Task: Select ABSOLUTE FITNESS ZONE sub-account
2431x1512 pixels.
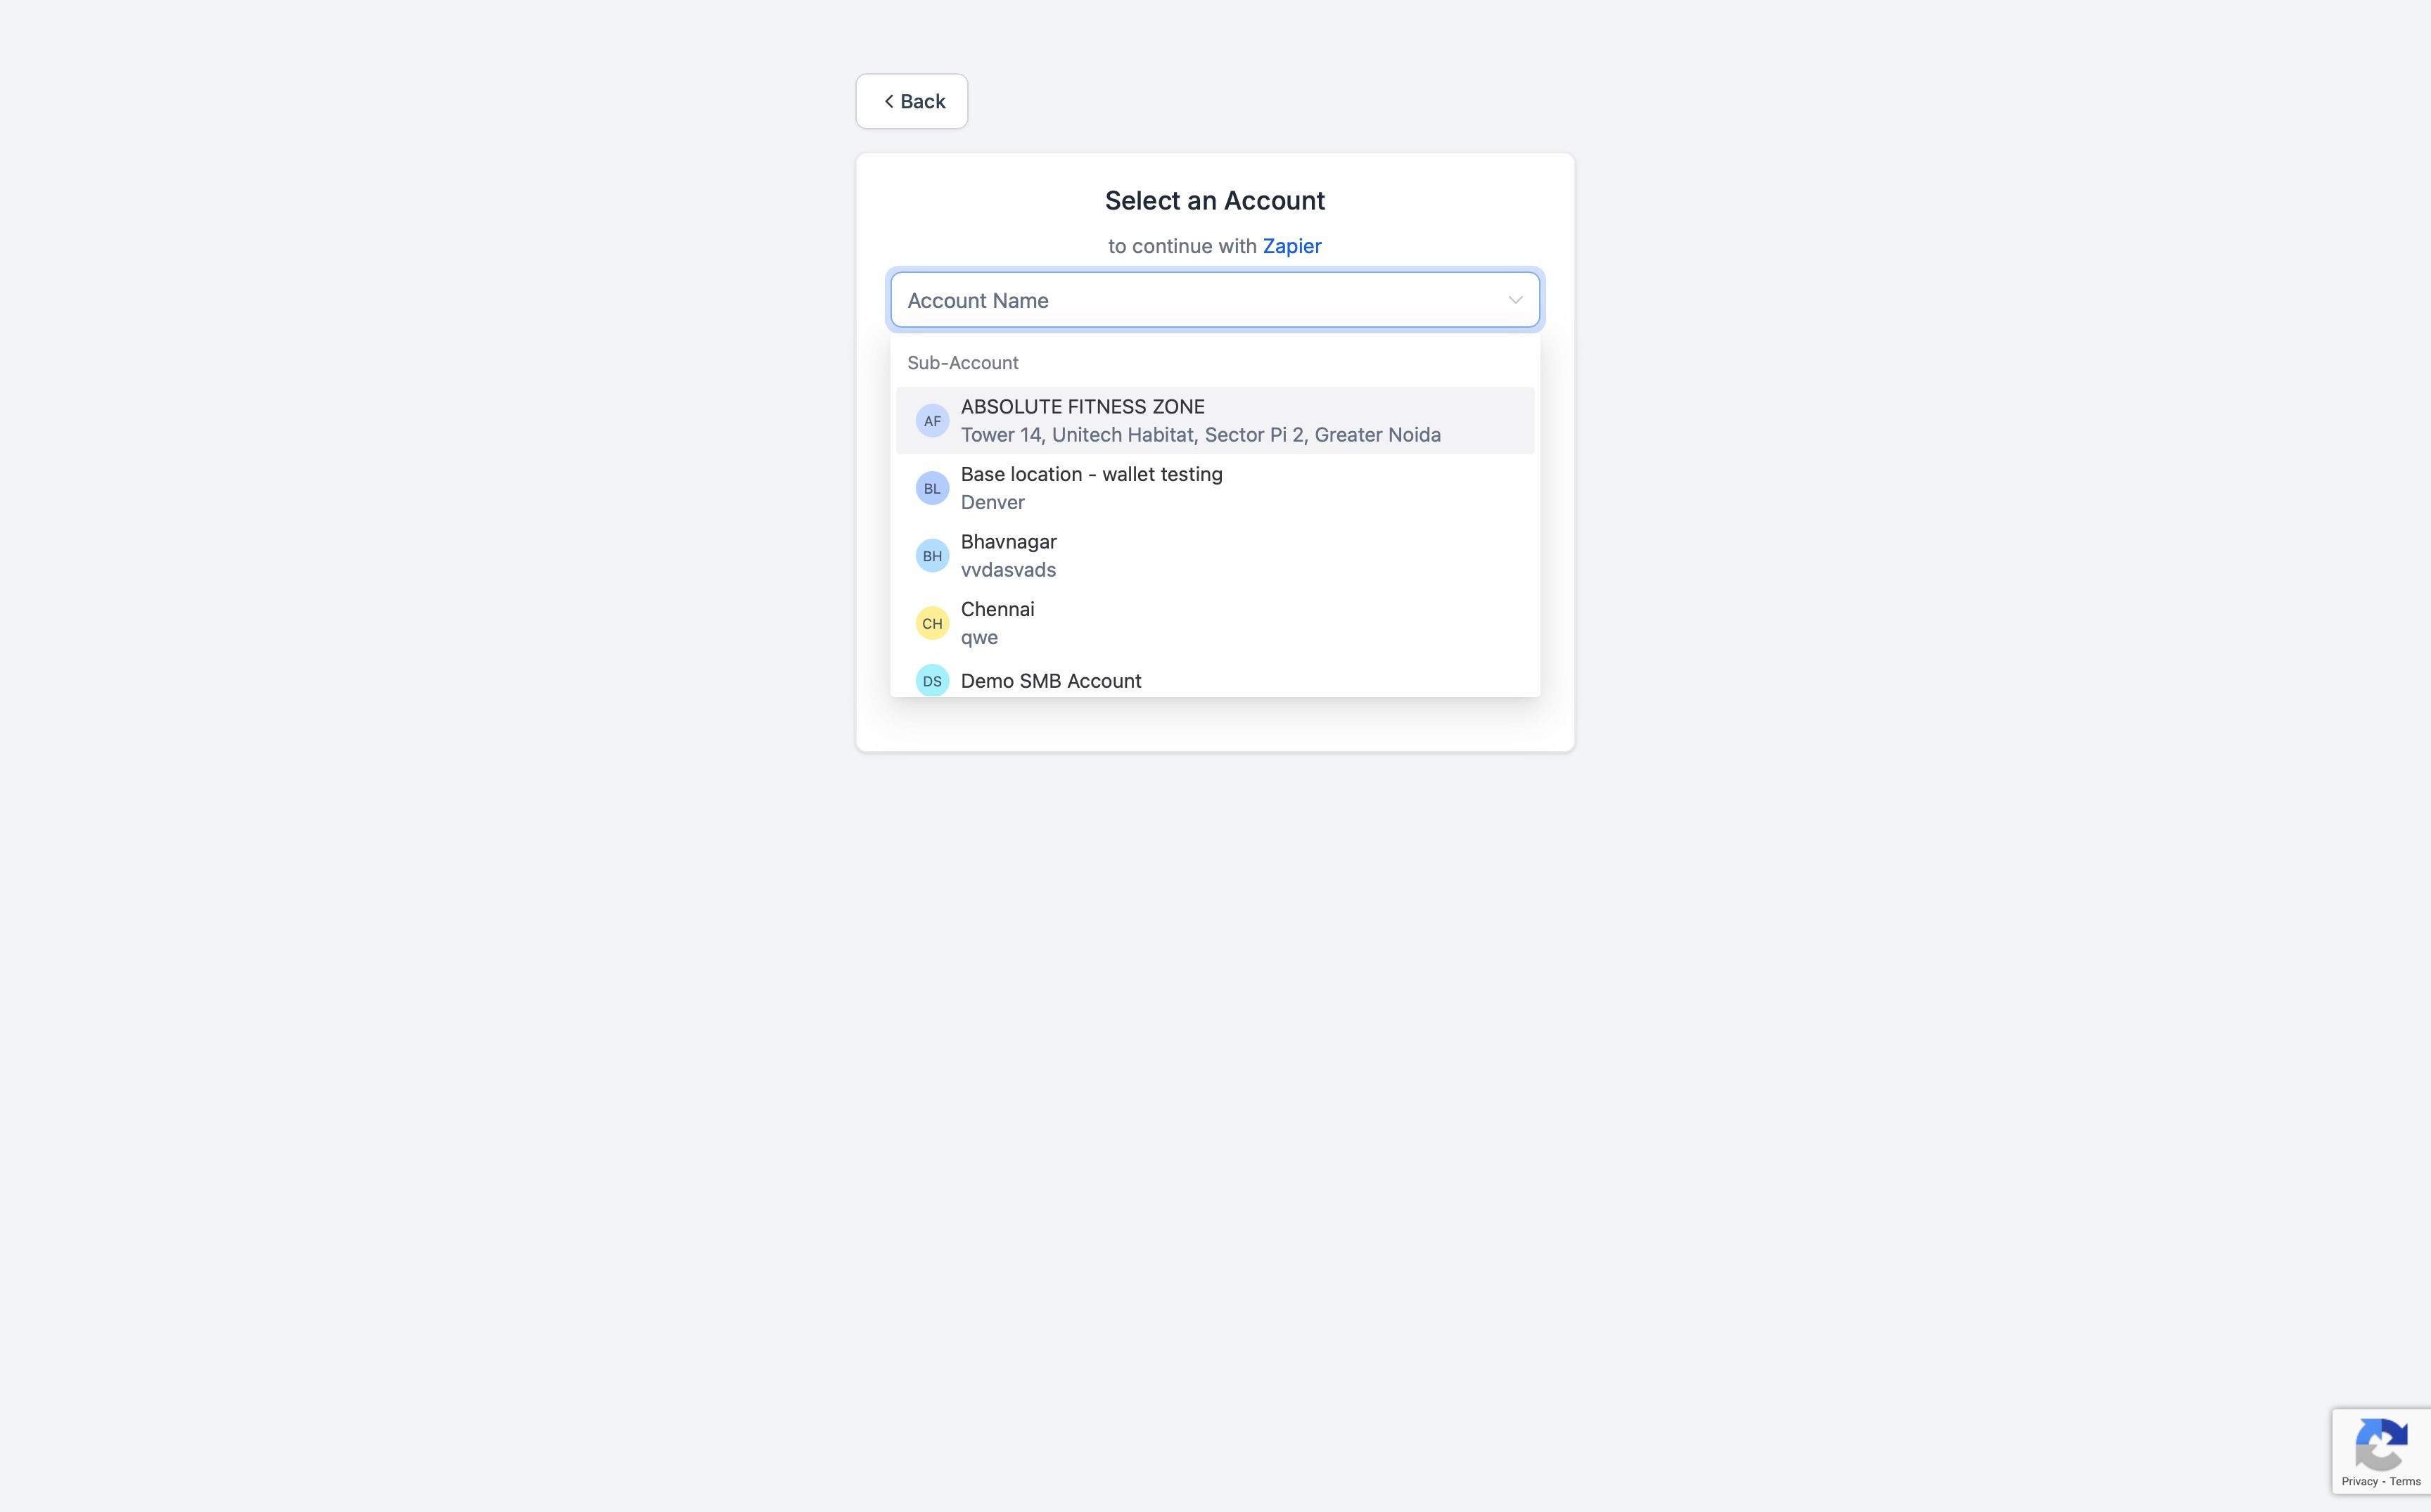Action: point(1082,407)
